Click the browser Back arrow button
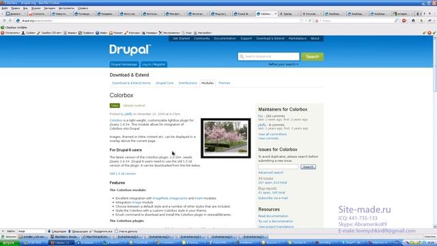Image resolution: width=437 pixels, height=246 pixels. [4, 20]
